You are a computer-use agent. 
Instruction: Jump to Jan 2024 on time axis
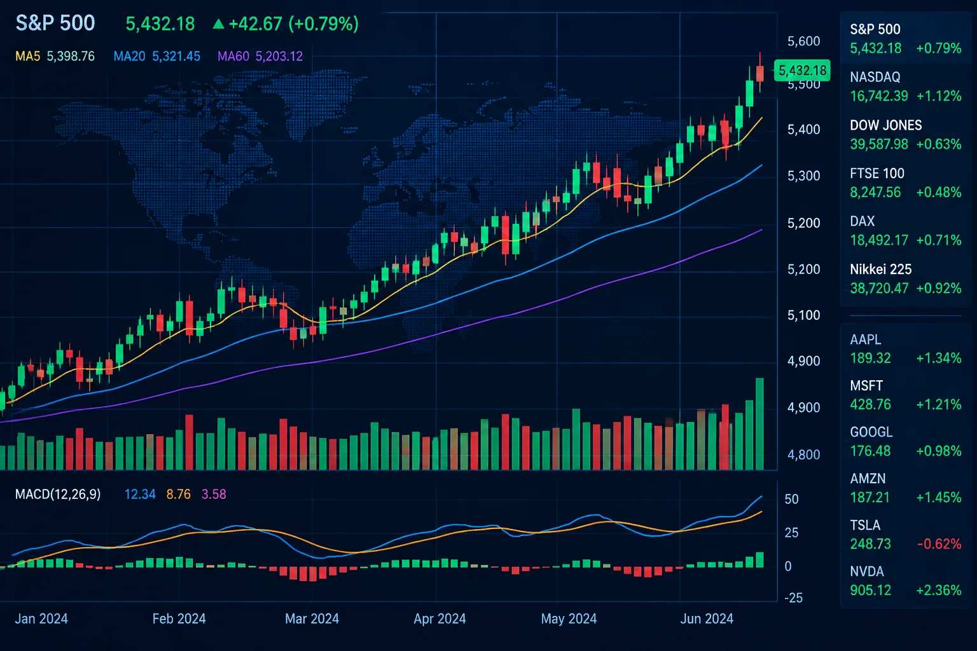pos(41,619)
